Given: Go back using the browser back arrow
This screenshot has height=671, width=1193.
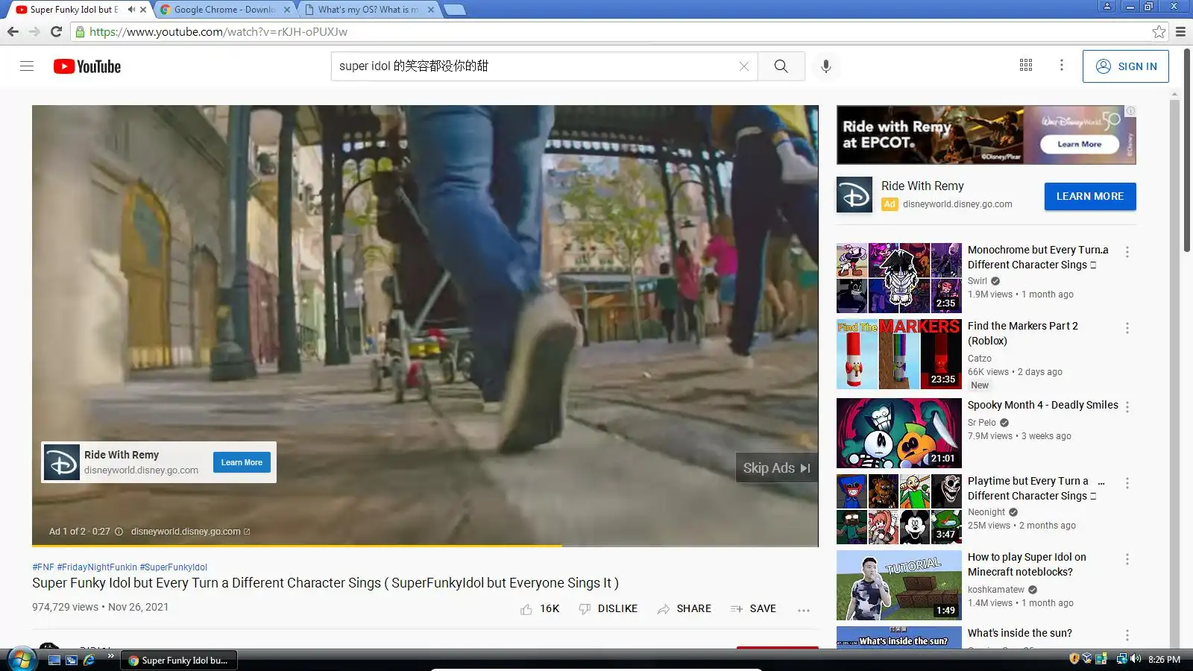Looking at the screenshot, I should (13, 31).
